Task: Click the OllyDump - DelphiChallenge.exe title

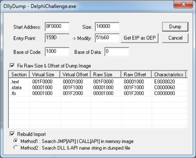Action: 40,6
